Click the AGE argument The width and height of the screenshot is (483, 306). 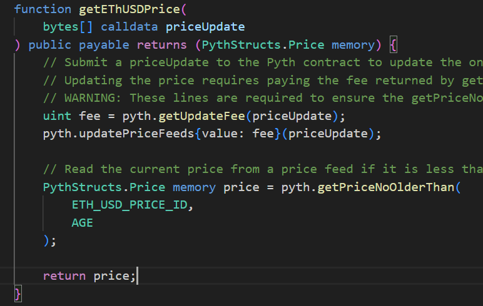point(82,222)
